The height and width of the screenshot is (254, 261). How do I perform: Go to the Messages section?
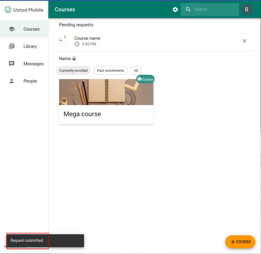(34, 64)
